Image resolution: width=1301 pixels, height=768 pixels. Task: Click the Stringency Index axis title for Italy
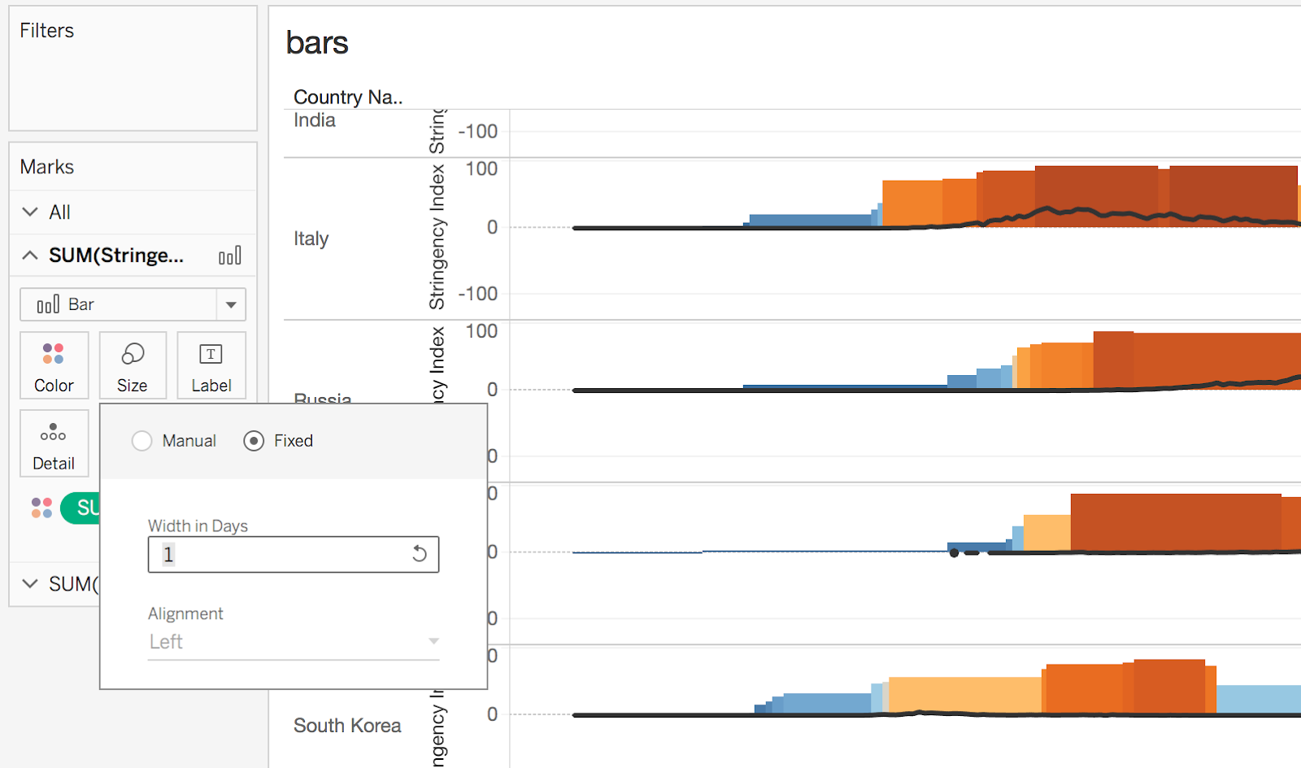click(437, 238)
